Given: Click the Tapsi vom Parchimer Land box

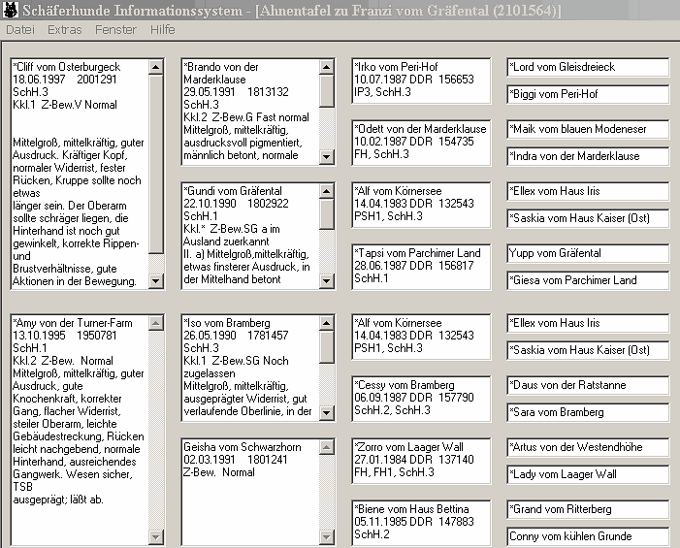Looking at the screenshot, I should (x=421, y=266).
